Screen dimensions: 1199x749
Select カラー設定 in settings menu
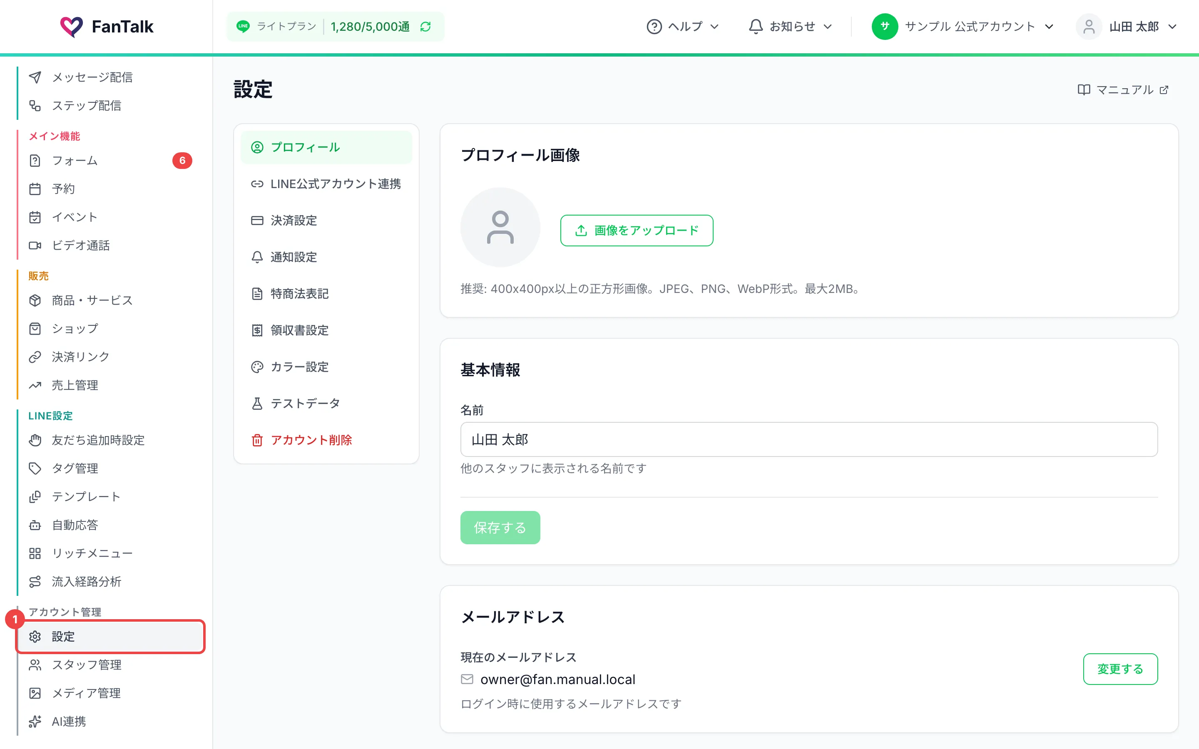click(x=326, y=367)
